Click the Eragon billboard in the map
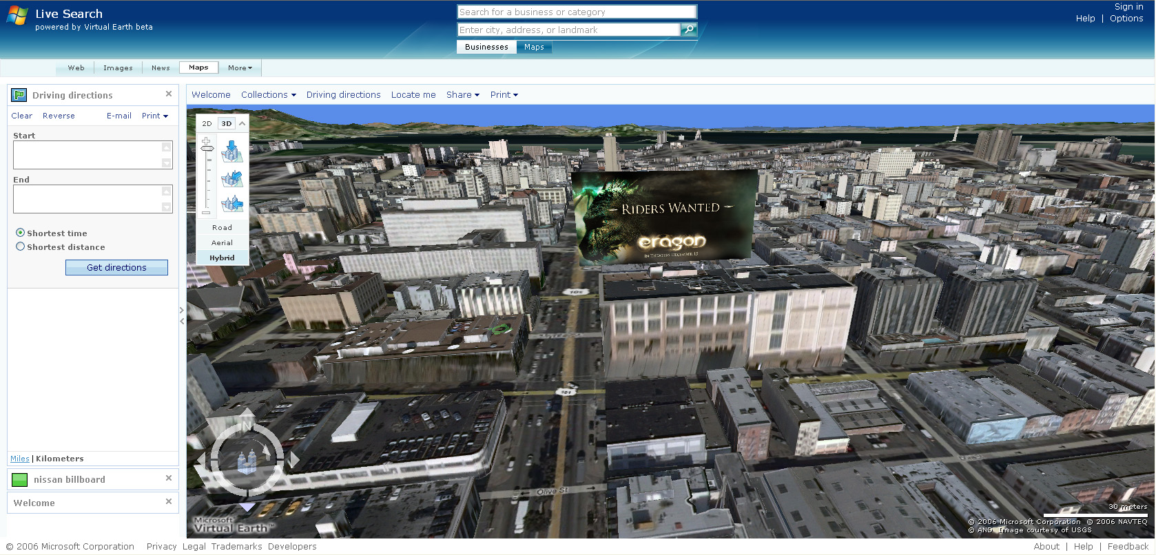Image resolution: width=1156 pixels, height=555 pixels. (x=665, y=217)
